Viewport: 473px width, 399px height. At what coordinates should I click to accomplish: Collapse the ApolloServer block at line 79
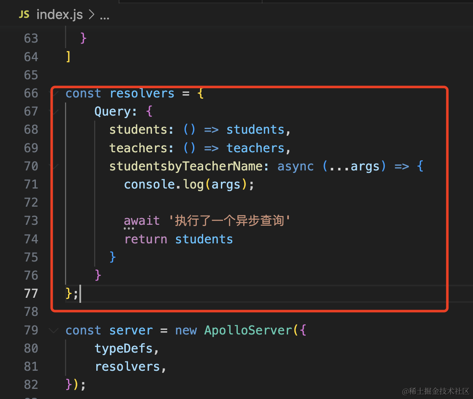point(54,330)
